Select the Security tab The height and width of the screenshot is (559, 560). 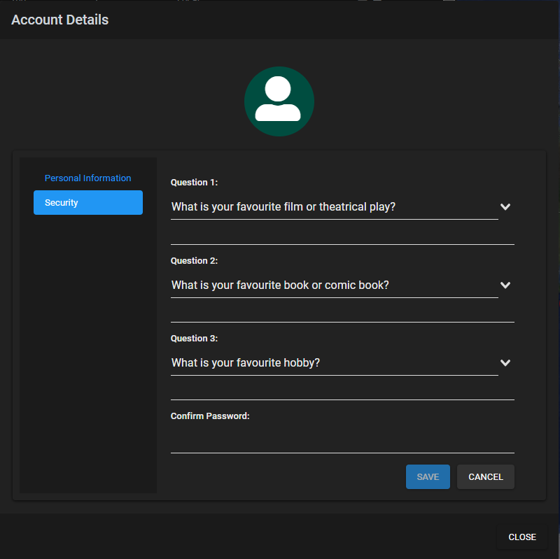88,202
